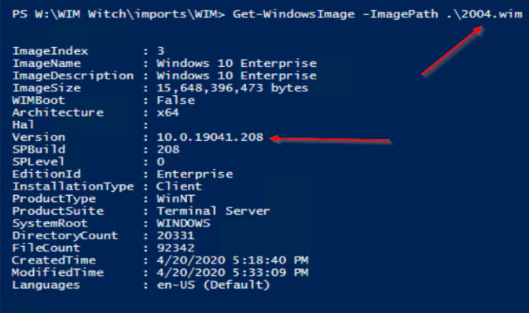Click the ImageSize value in bytes
The image size is (529, 313).
(x=233, y=88)
